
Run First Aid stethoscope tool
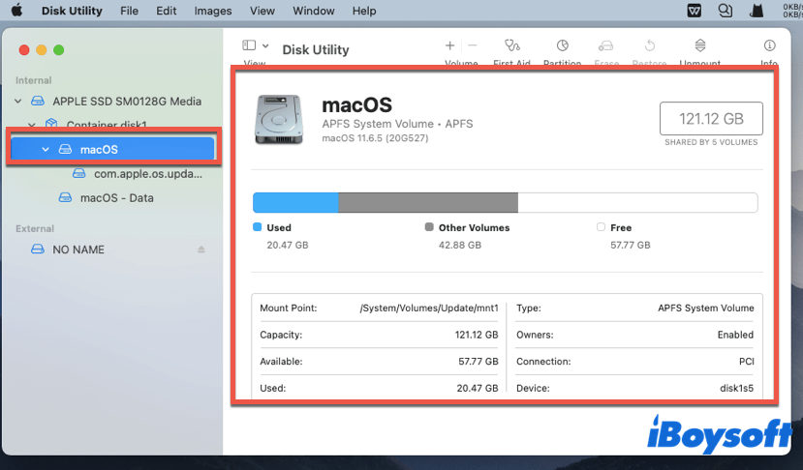pyautogui.click(x=511, y=45)
